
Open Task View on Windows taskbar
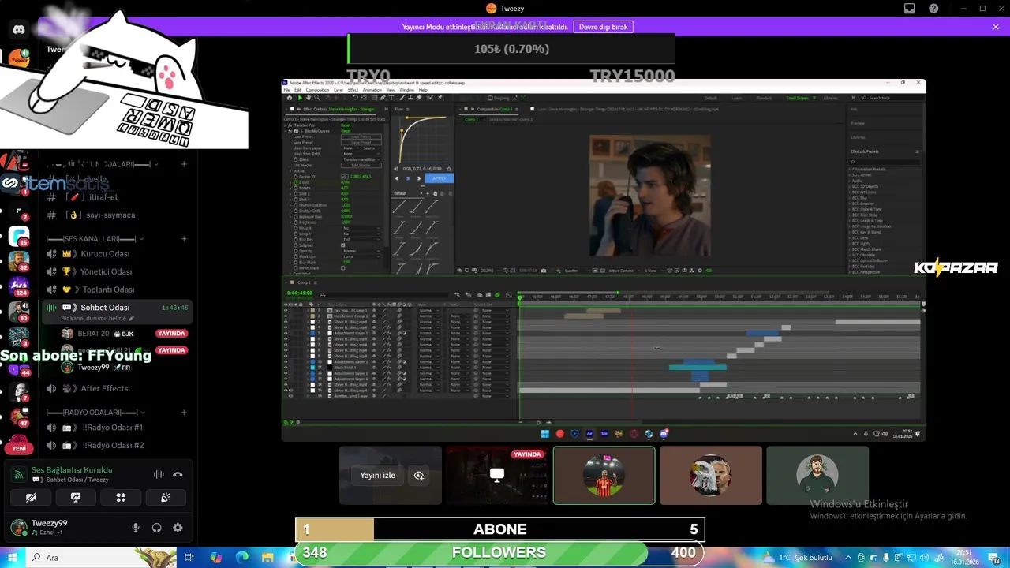pyautogui.click(x=189, y=557)
